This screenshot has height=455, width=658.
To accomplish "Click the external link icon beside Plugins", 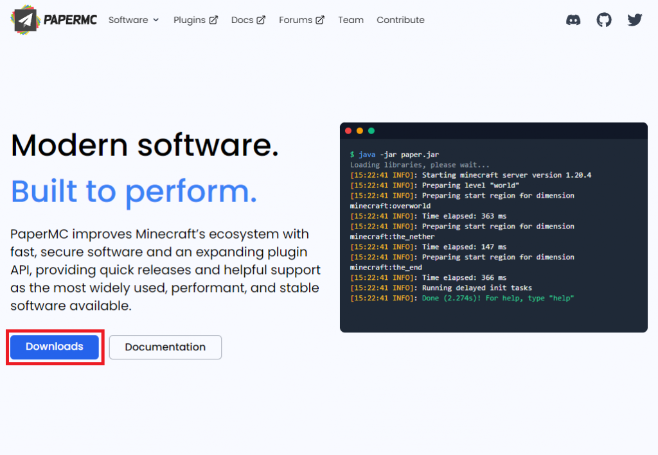I will [x=213, y=20].
